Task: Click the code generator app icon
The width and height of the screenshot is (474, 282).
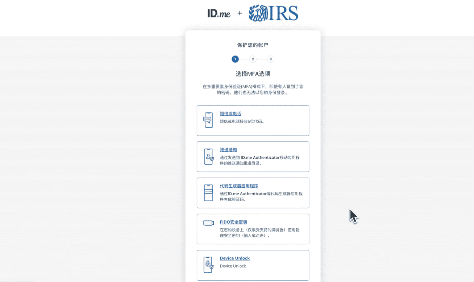Action: 208,193
